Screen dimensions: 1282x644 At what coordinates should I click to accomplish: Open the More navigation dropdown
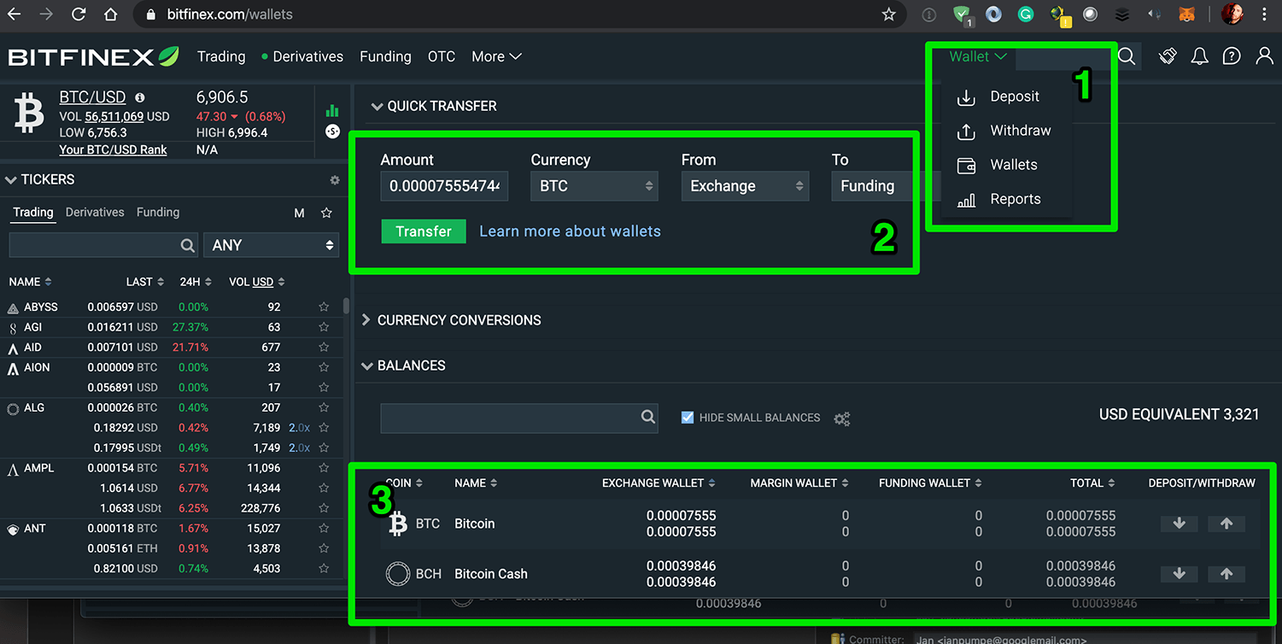496,56
